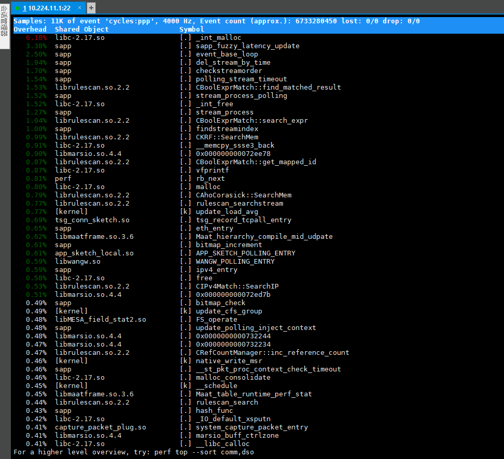
Task: Click the perf top --sort hint line
Action: tap(134, 452)
